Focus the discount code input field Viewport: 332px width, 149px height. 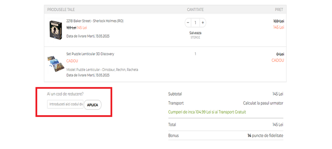click(x=66, y=104)
